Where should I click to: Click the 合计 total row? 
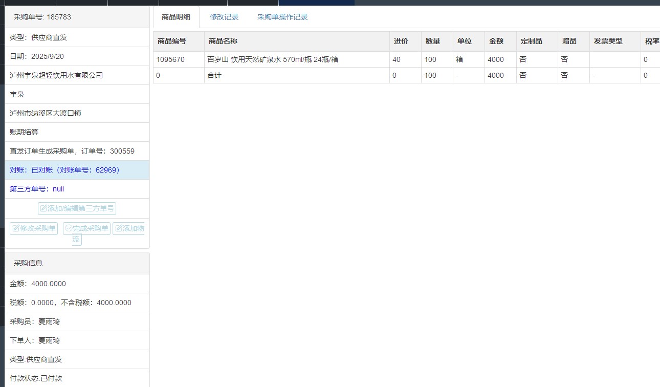click(214, 75)
